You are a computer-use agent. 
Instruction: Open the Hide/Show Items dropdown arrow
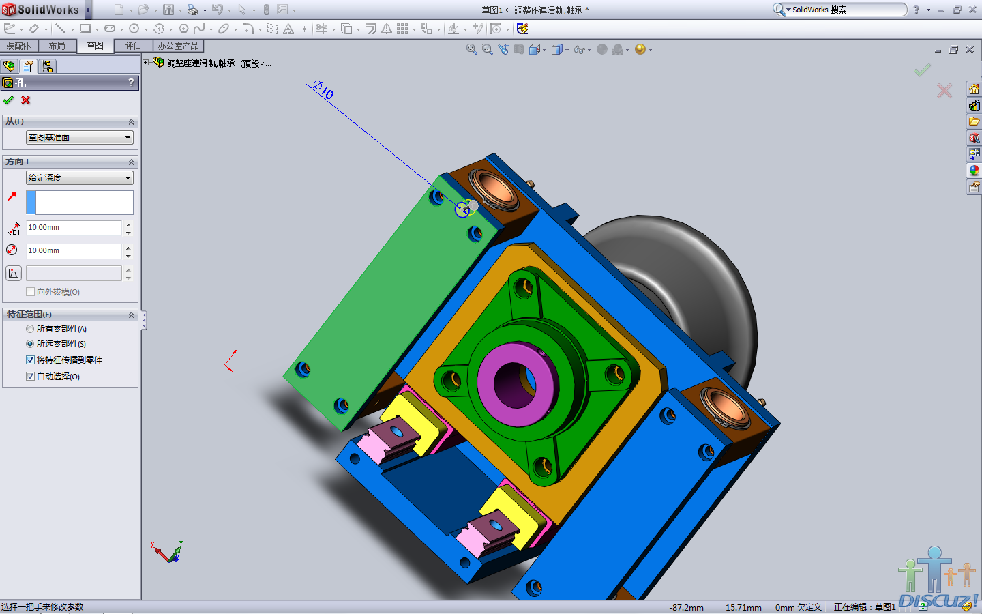[x=589, y=50]
